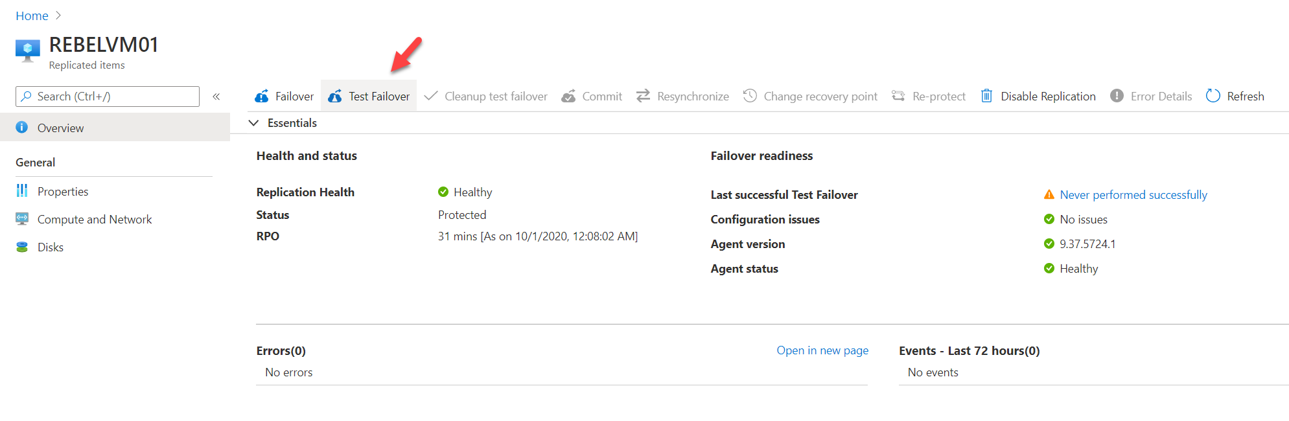Click the Commit icon in toolbar
Image resolution: width=1289 pixels, height=421 pixels.
pos(568,97)
